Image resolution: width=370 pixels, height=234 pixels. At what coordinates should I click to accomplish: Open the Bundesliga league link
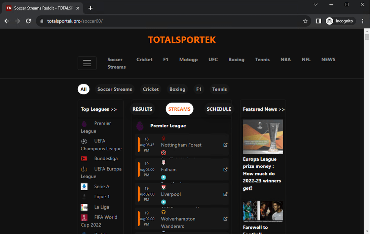coord(106,158)
